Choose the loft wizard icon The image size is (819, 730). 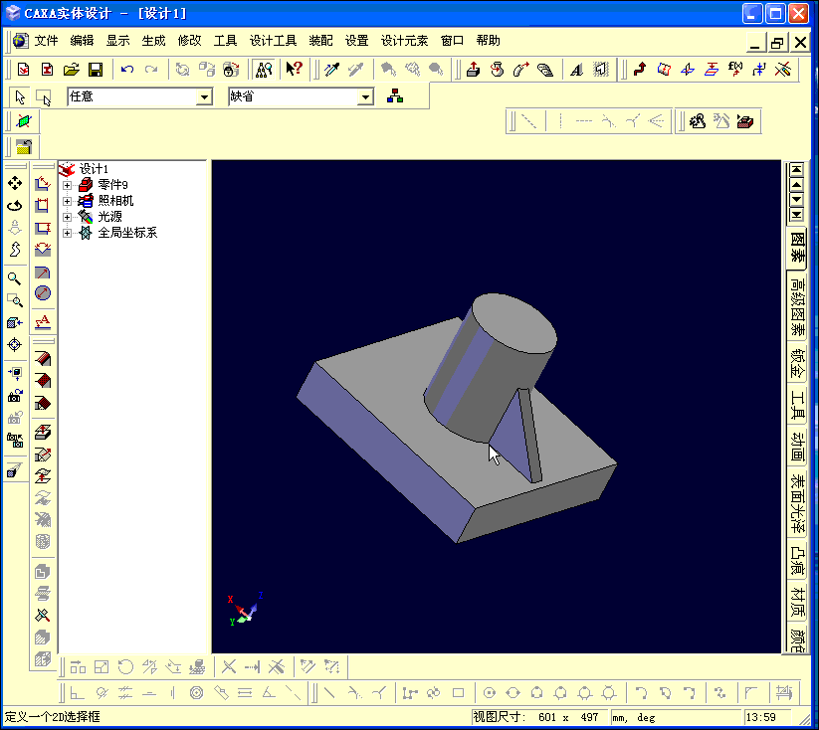pos(544,70)
